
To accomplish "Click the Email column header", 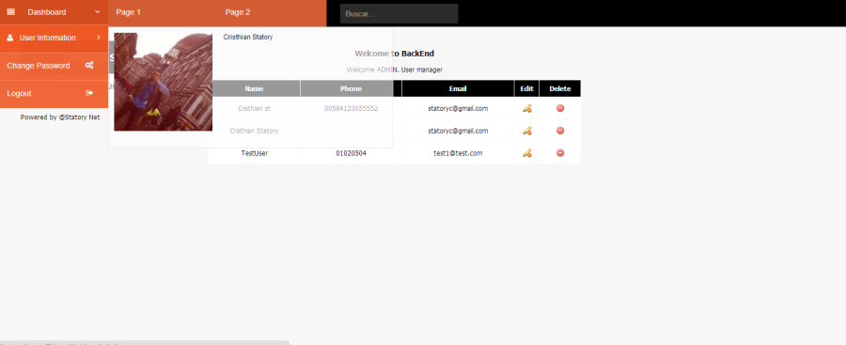I will coord(458,88).
